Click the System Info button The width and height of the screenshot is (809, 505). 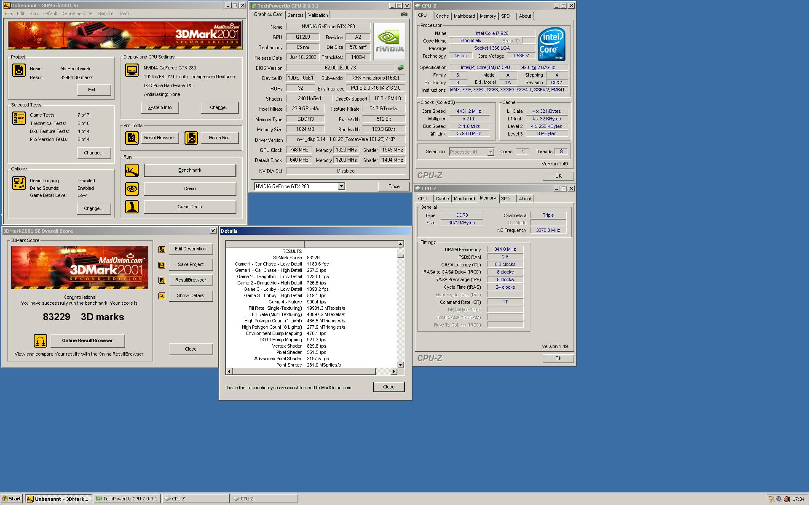[x=160, y=108]
